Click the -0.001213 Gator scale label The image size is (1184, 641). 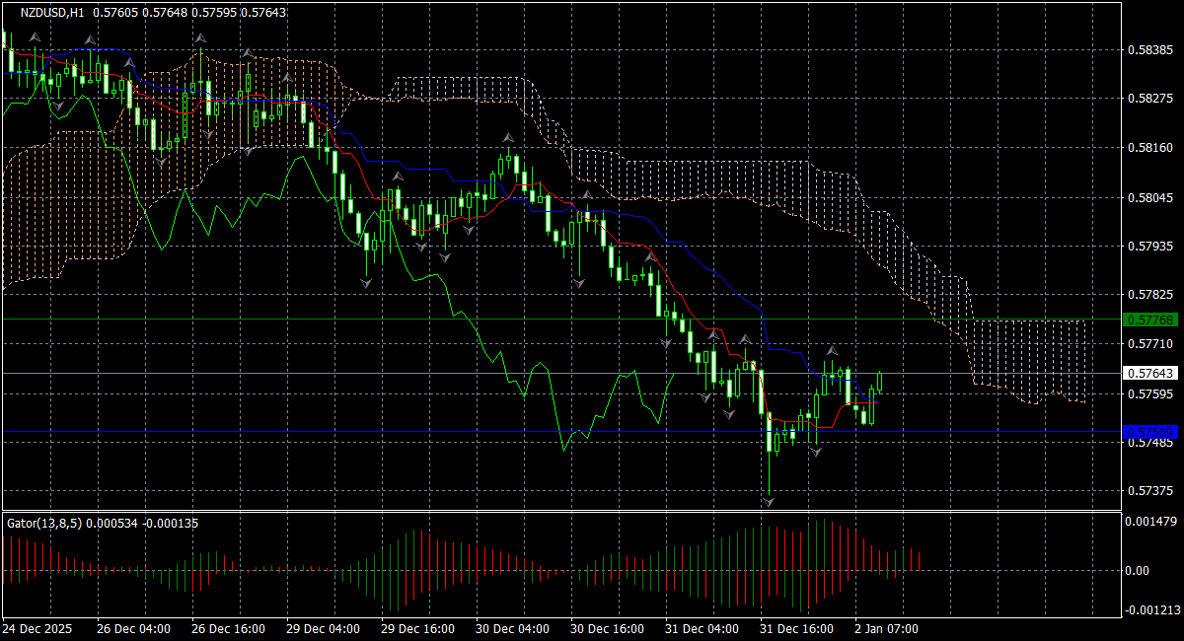click(1151, 609)
